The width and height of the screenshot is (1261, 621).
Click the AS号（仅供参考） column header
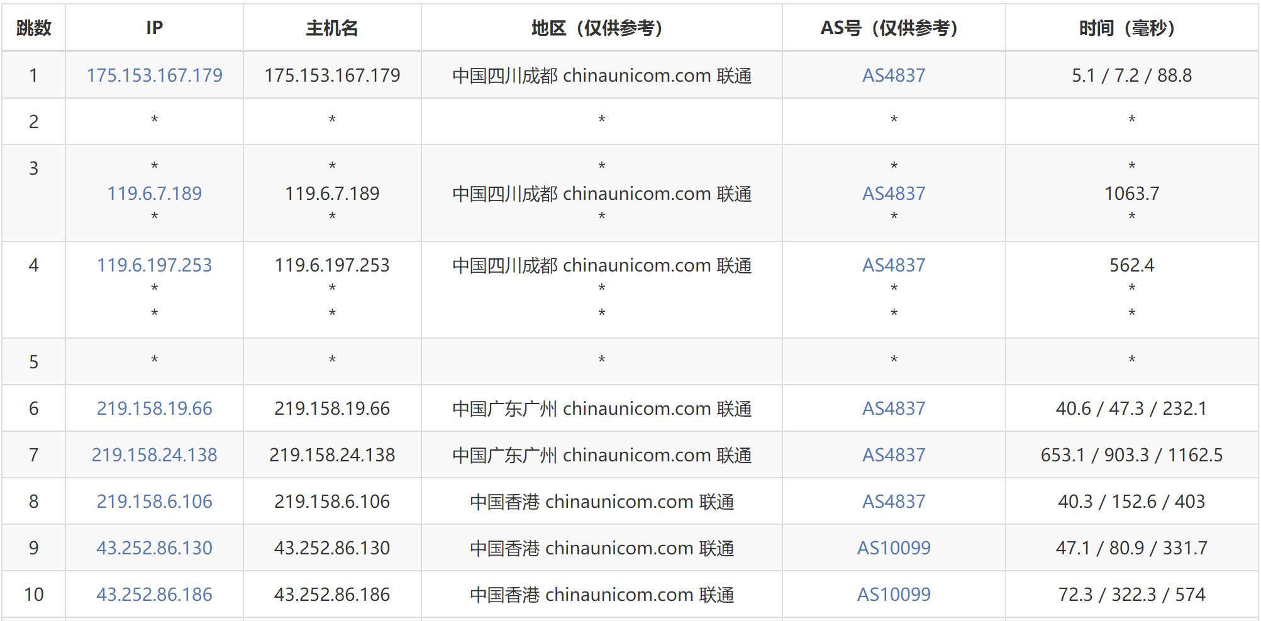tap(894, 28)
